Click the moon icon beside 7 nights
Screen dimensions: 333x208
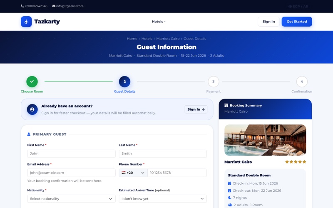click(x=230, y=198)
